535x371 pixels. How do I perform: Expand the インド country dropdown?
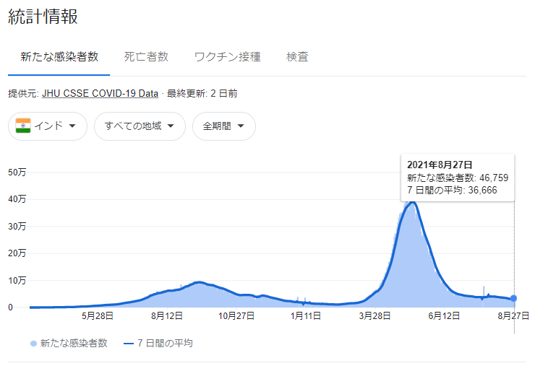(48, 126)
